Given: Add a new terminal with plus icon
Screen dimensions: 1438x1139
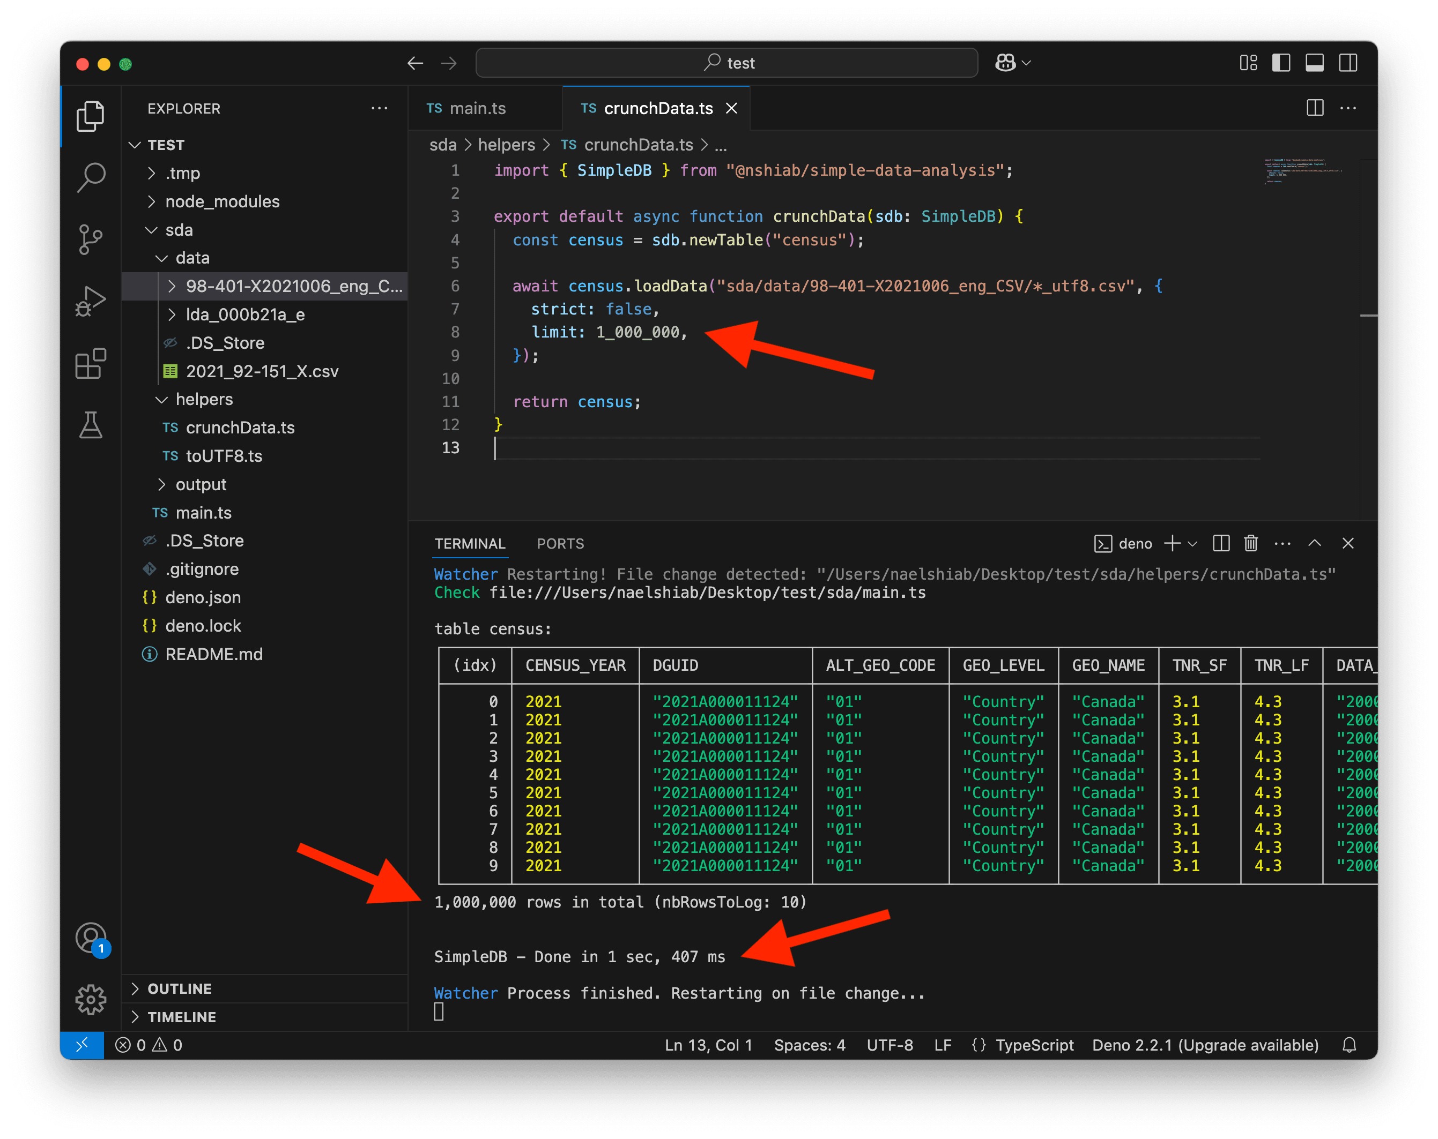Looking at the screenshot, I should tap(1172, 543).
